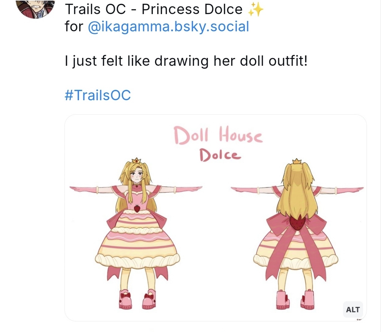Click a pink boot on back-view figure
Viewport: 381px width, 332px height.
(283, 300)
